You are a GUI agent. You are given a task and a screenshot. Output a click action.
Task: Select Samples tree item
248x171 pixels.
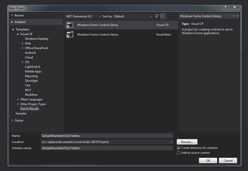(x=21, y=113)
